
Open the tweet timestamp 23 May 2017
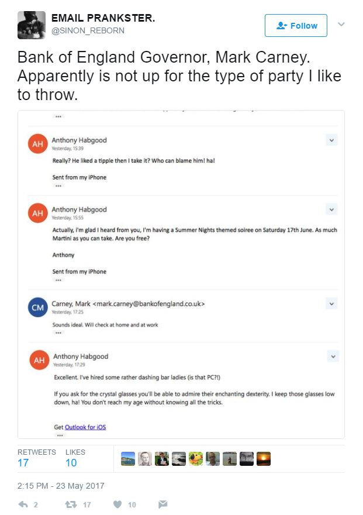click(61, 486)
